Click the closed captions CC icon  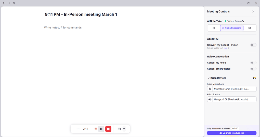point(119,129)
